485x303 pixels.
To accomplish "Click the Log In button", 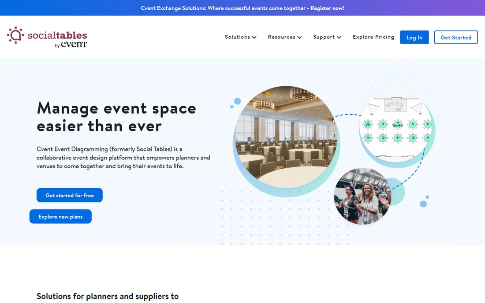I will coord(414,37).
